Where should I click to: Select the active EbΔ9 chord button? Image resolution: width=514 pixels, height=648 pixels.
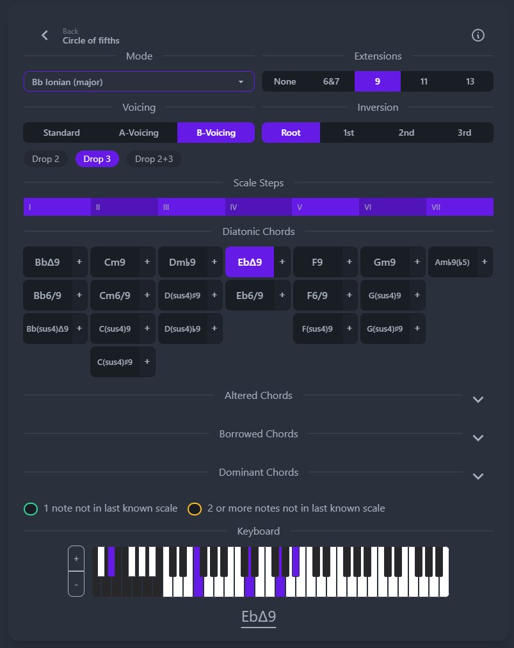(x=250, y=262)
